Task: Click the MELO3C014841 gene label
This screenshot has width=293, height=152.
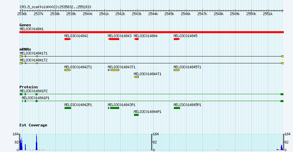Action: coord(32,29)
